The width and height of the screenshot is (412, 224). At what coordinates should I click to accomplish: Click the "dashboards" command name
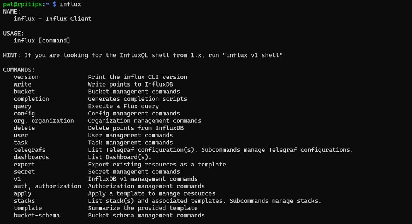[31, 157]
